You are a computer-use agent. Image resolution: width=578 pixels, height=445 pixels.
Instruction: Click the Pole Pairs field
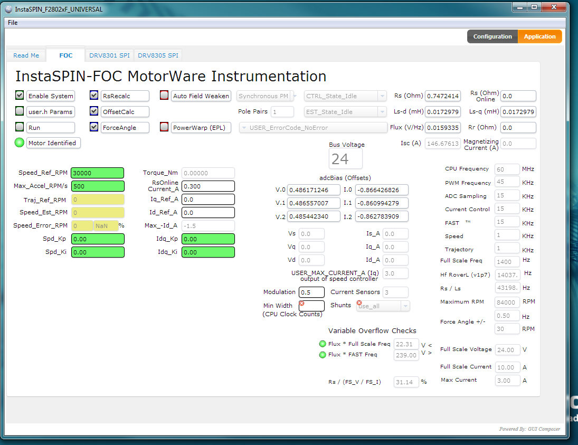282,112
